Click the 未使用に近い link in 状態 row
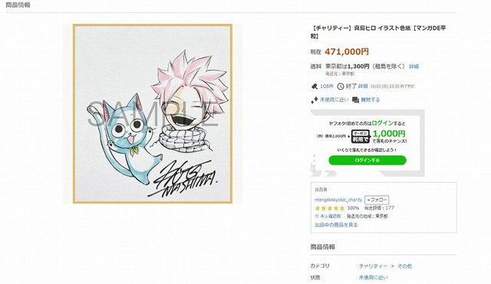 [x=374, y=277]
